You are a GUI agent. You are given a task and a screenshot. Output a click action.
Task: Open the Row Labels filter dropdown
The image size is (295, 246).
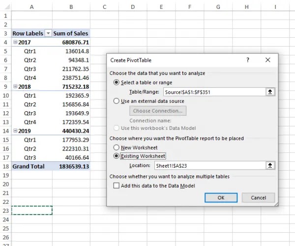pos(48,33)
